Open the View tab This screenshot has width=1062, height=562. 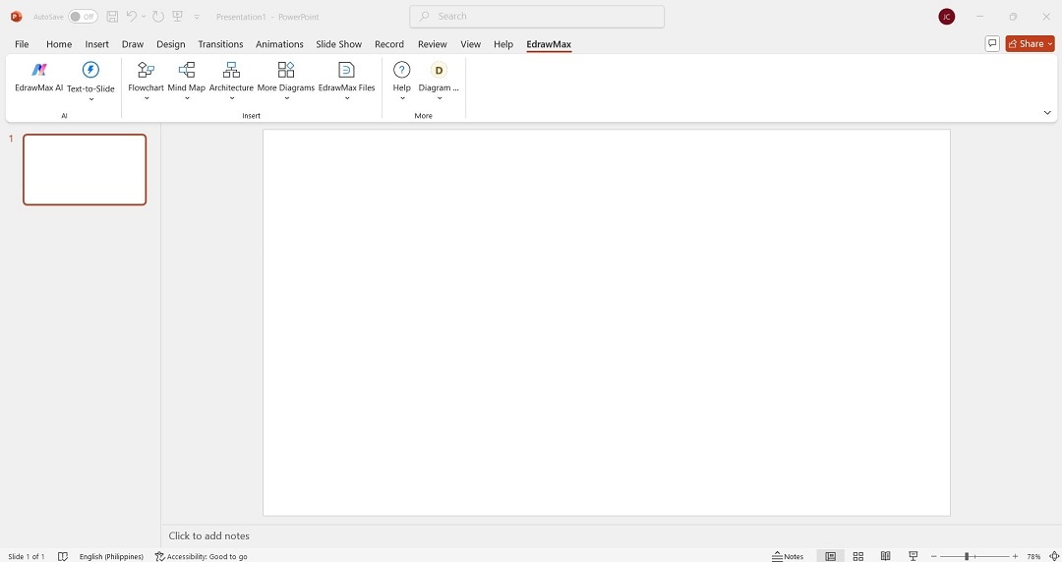(471, 44)
